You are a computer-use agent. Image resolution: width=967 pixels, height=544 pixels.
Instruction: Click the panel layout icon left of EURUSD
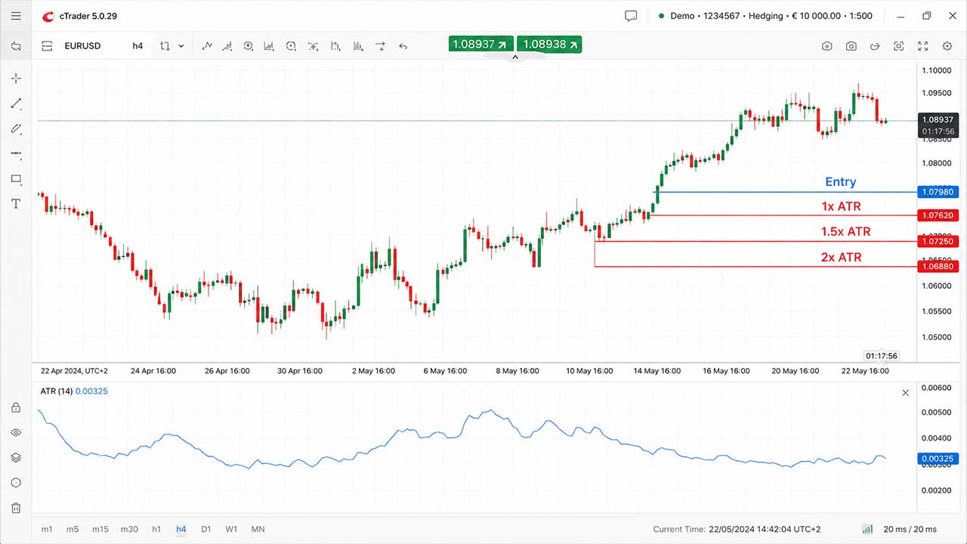(x=48, y=46)
